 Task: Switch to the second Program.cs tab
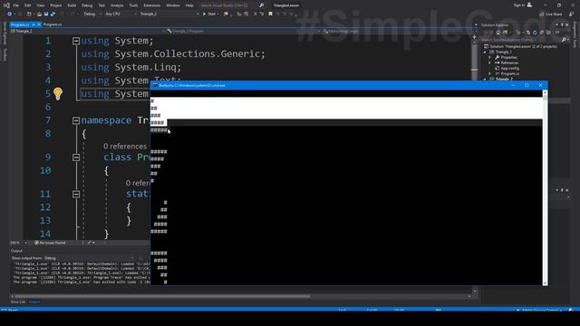(x=53, y=24)
